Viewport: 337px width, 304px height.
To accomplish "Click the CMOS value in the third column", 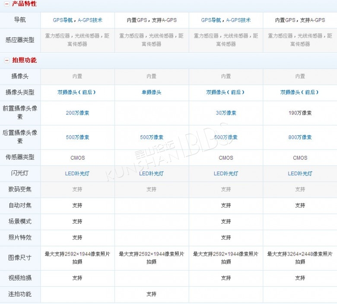I will point(226,158).
